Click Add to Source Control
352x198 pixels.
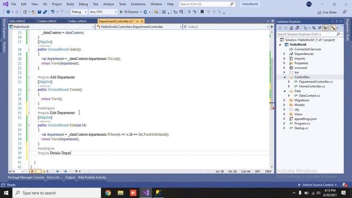click(x=318, y=185)
